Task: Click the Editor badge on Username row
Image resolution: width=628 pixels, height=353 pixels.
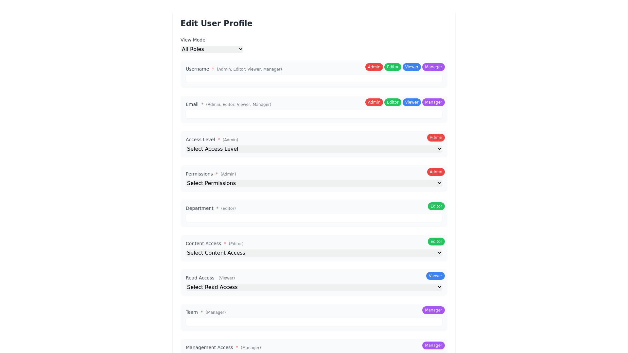Action: tap(392, 67)
